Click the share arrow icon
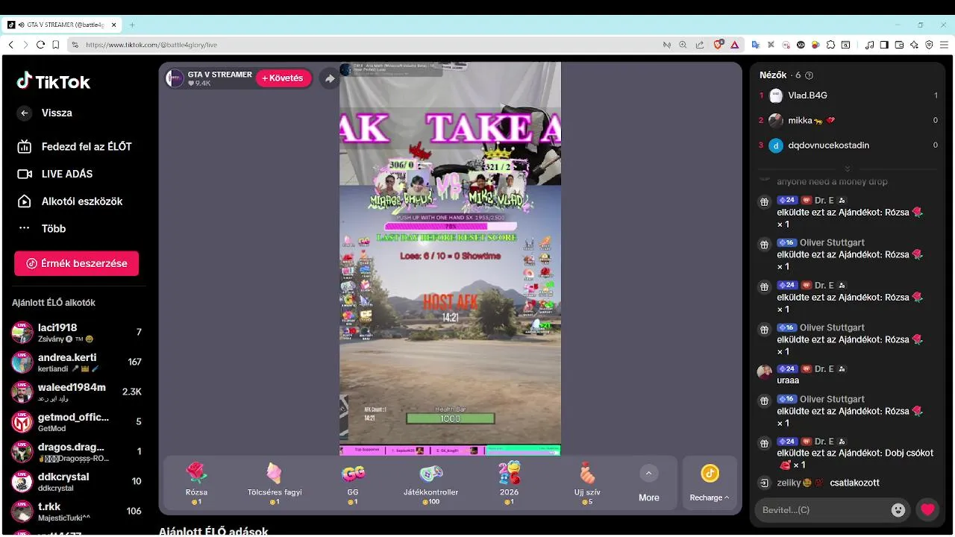This screenshot has height=537, width=955. (330, 78)
